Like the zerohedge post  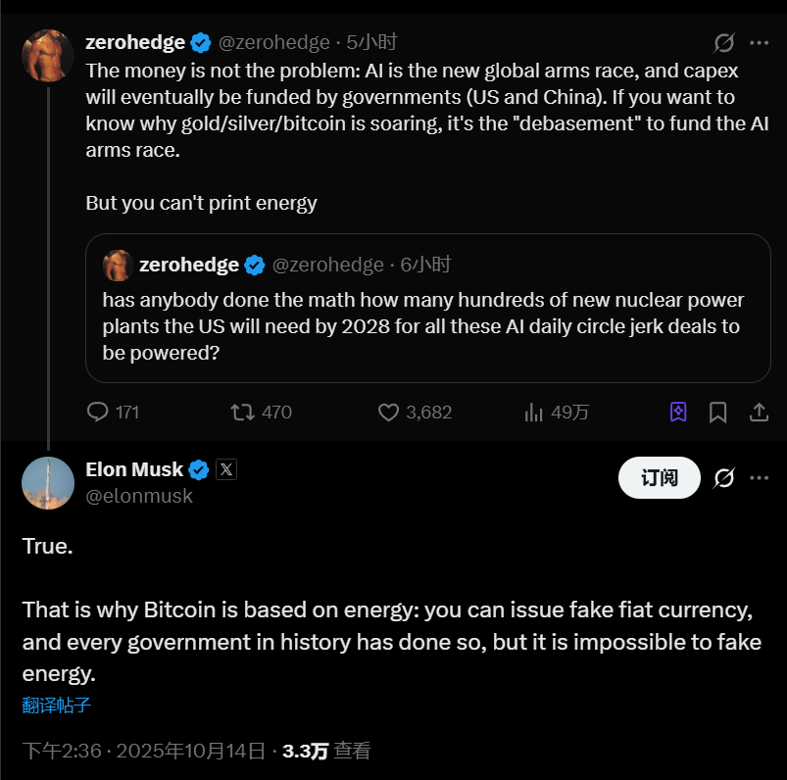389,412
